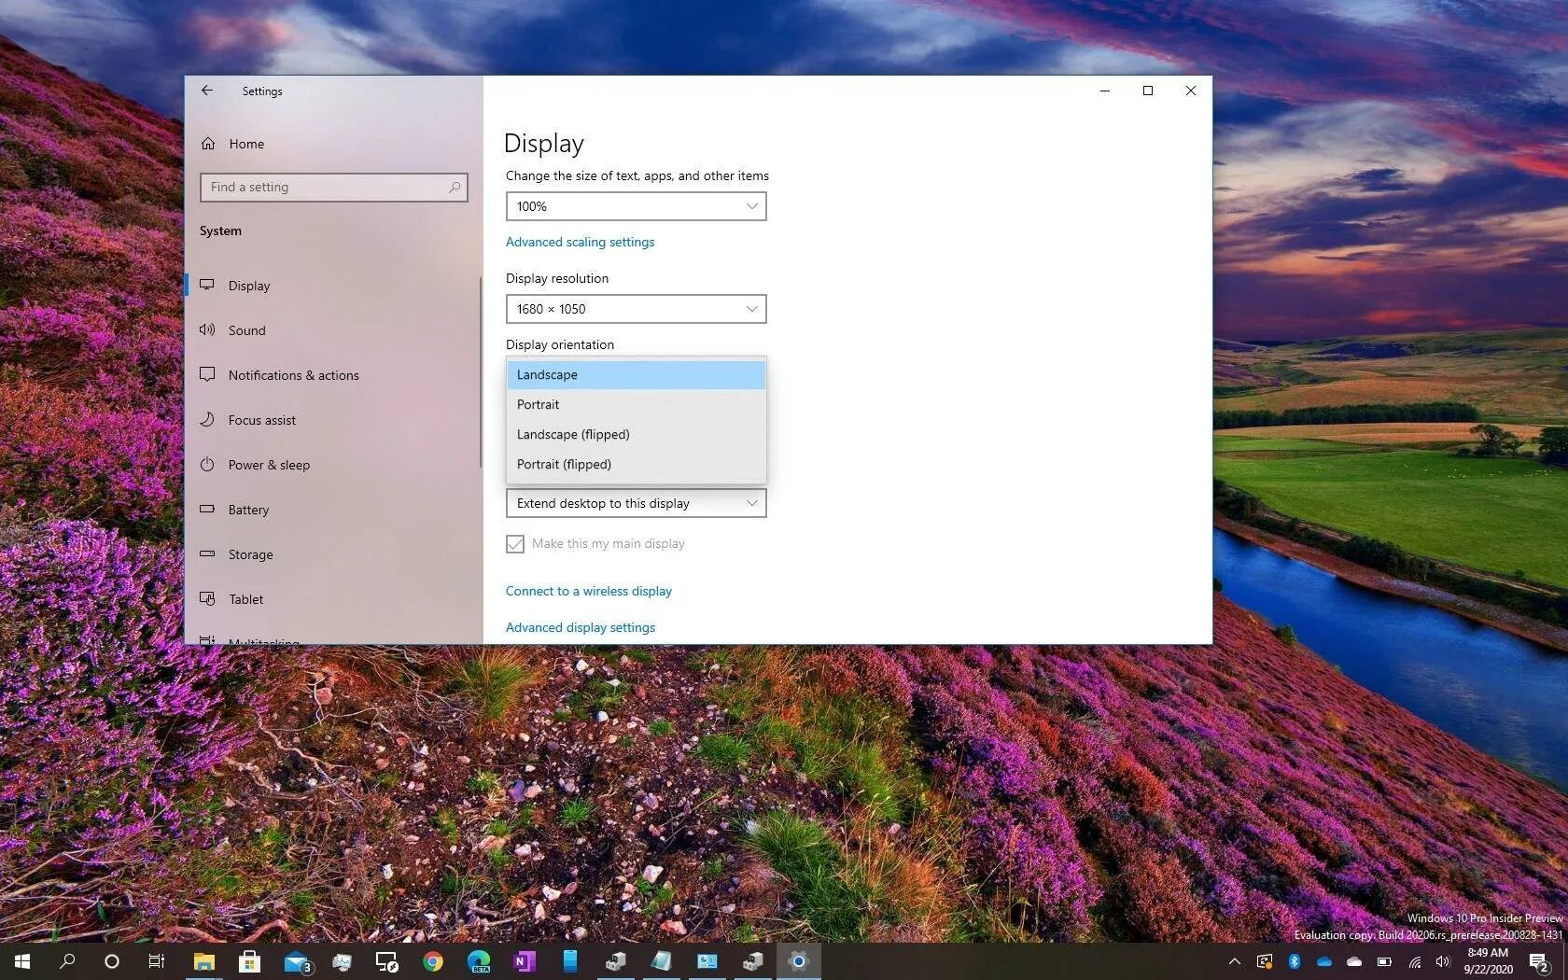The width and height of the screenshot is (1568, 980).
Task: Click the white OneDrive tray icon
Action: tap(1354, 961)
